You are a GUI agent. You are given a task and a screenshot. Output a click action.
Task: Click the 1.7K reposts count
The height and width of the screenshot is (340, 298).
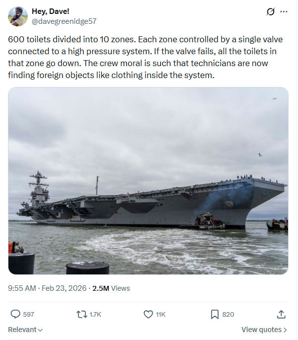[95, 314]
